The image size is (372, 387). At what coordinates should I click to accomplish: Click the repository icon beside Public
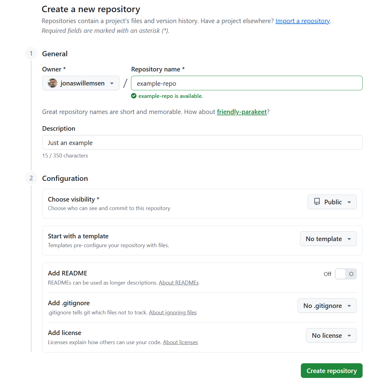click(317, 202)
